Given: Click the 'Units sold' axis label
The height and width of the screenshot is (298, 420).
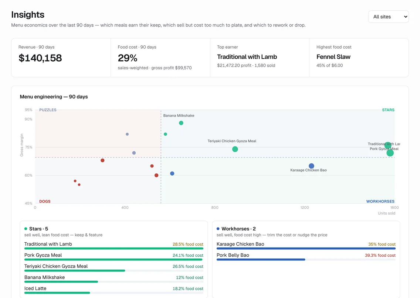Looking at the screenshot, I should click(x=386, y=213).
